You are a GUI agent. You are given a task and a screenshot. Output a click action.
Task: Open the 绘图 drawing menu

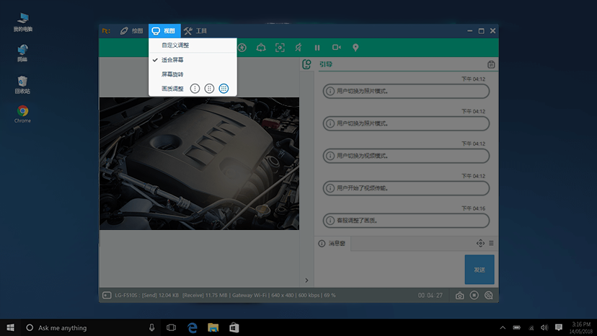(131, 31)
